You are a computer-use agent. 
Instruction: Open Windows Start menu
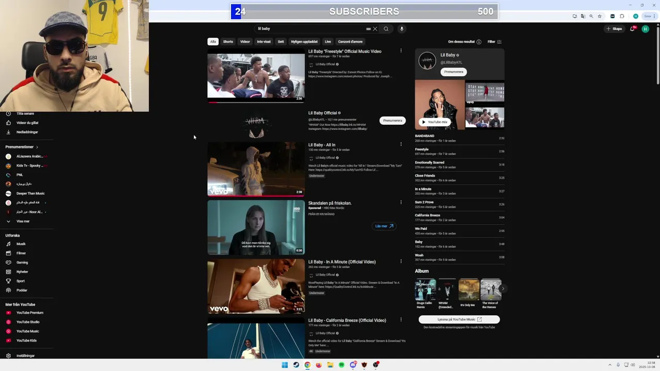click(285, 365)
